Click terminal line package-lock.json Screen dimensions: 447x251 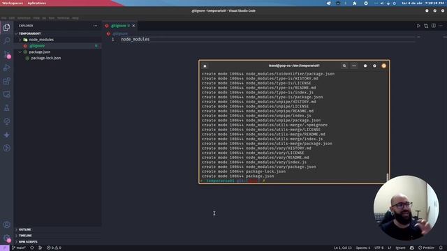[244, 172]
